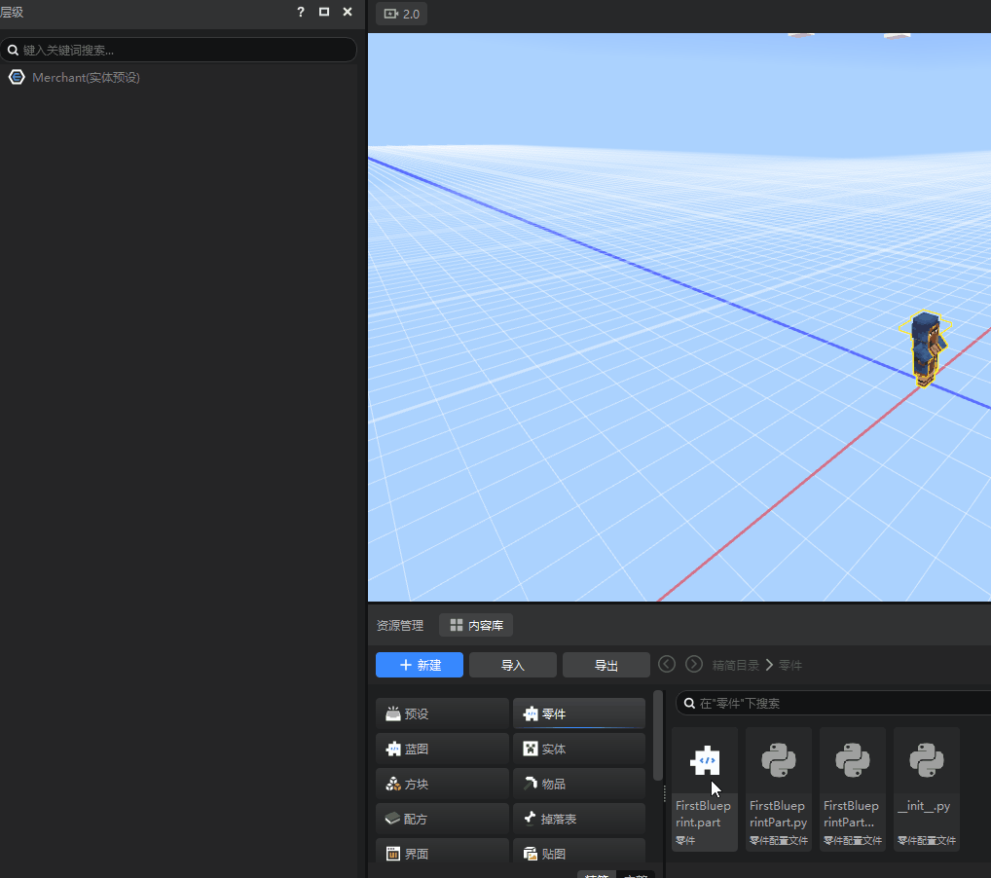Open the 蓝图 (Blueprint) category

(x=442, y=749)
